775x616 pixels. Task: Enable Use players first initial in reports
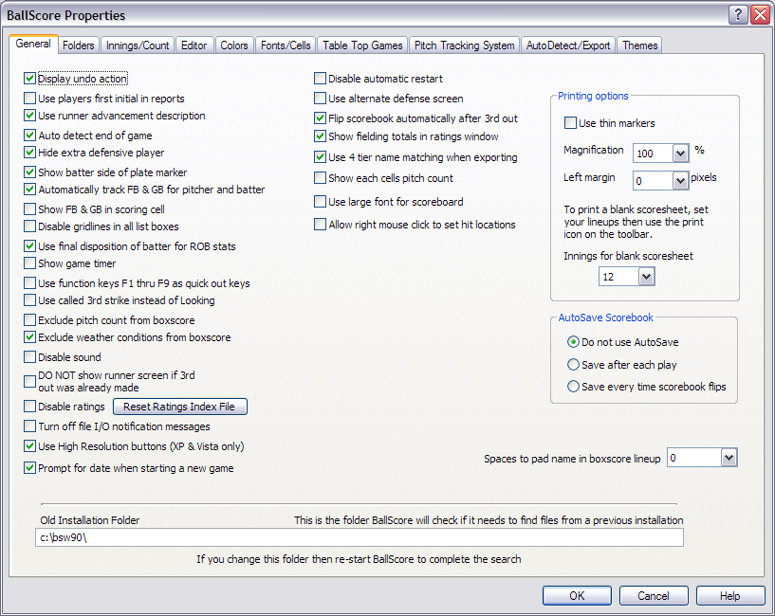click(29, 99)
